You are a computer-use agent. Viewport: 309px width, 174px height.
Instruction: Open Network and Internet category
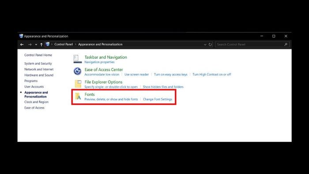(39, 69)
